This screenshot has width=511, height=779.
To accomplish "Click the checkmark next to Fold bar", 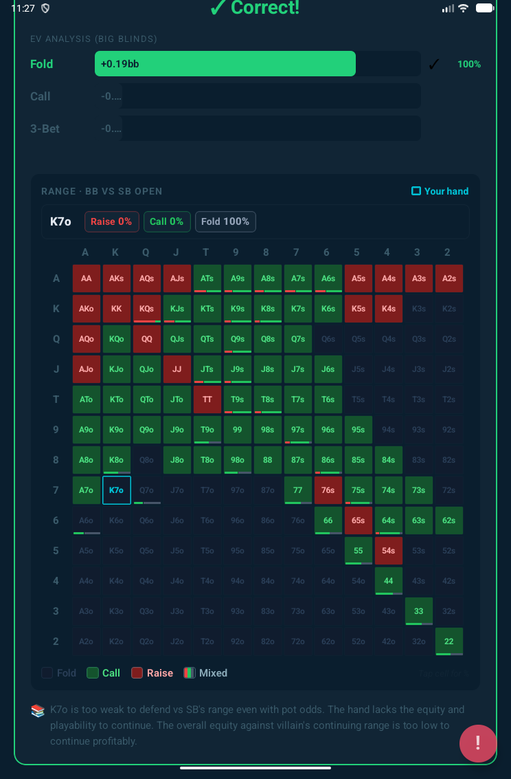I will (x=433, y=64).
